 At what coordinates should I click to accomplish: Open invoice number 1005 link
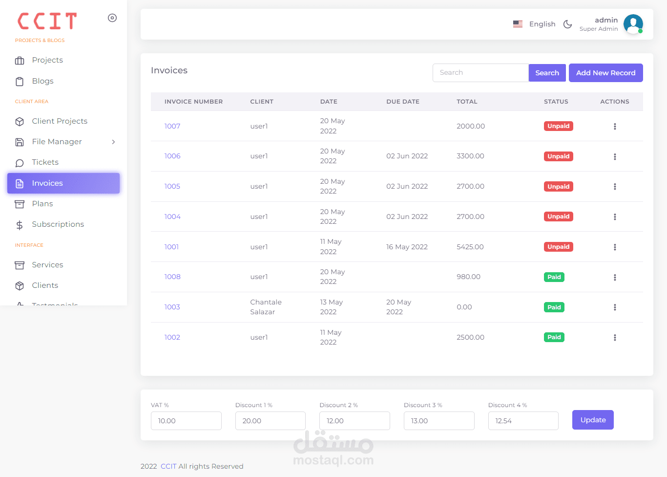(172, 186)
